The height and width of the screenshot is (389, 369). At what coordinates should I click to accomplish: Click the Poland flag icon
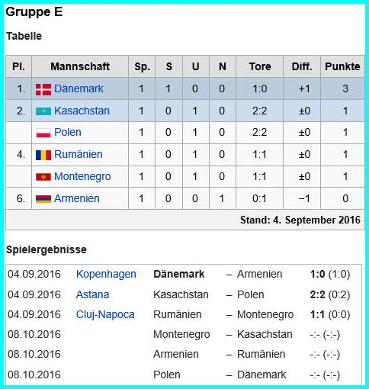(43, 133)
